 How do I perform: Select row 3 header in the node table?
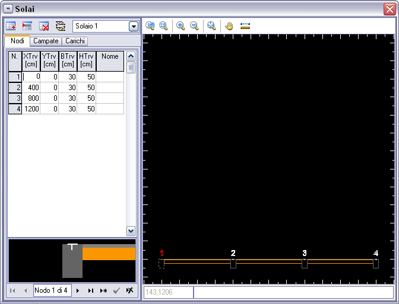[15, 98]
